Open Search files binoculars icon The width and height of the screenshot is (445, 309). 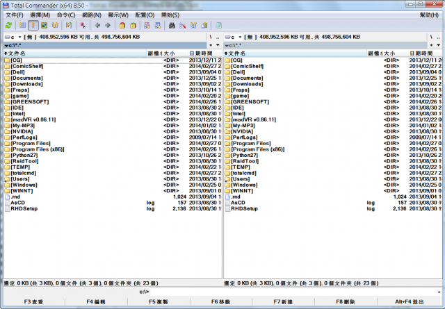coord(172,26)
